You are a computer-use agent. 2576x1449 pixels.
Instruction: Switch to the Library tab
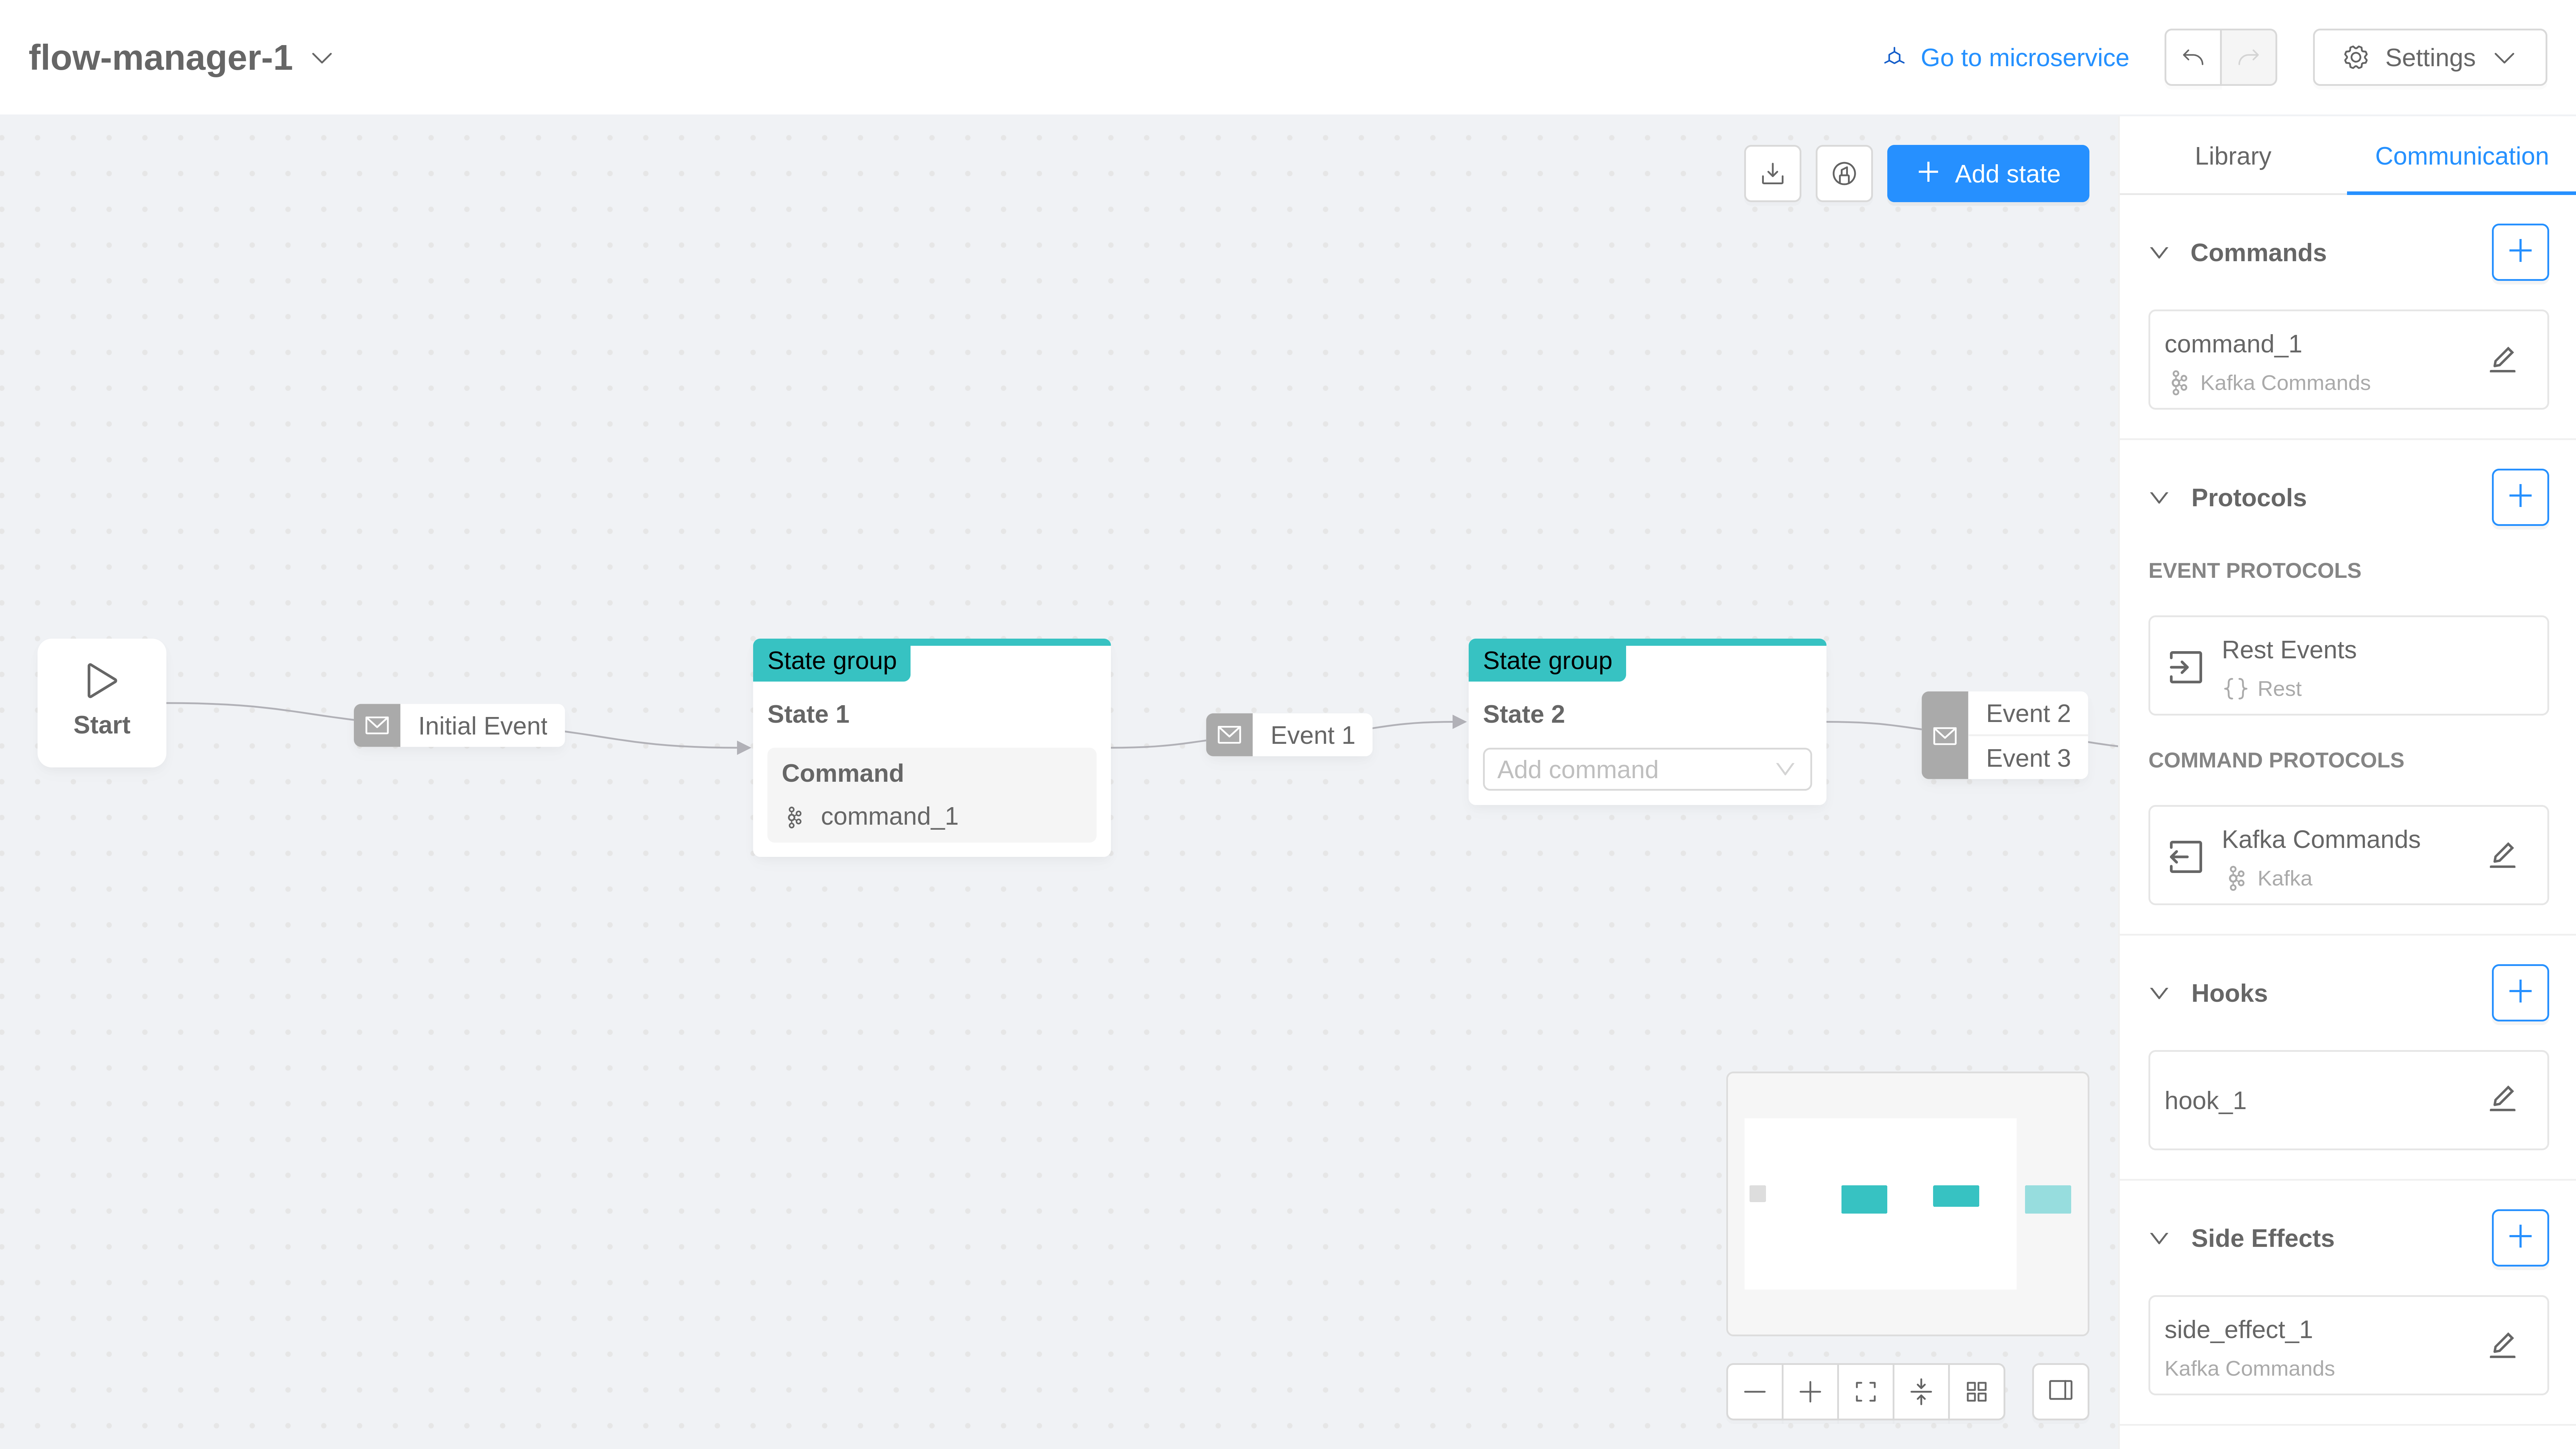point(2232,156)
